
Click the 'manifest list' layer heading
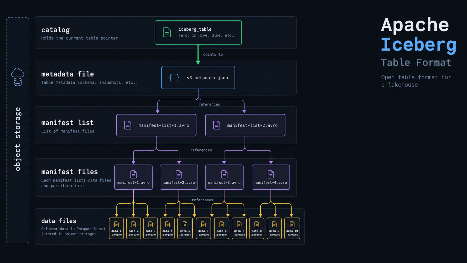pyautogui.click(x=67, y=123)
